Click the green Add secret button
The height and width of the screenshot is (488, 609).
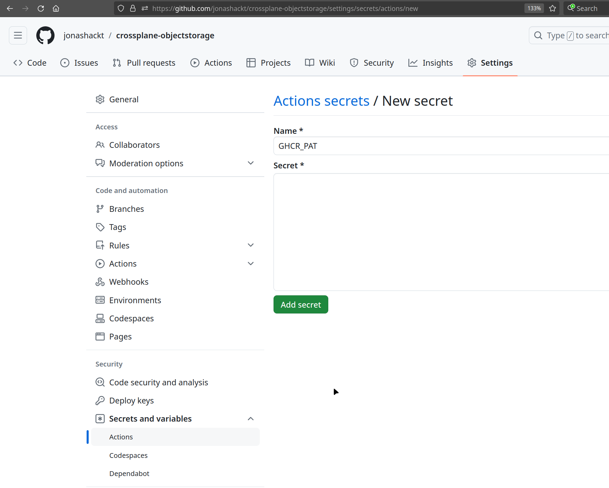pyautogui.click(x=301, y=305)
